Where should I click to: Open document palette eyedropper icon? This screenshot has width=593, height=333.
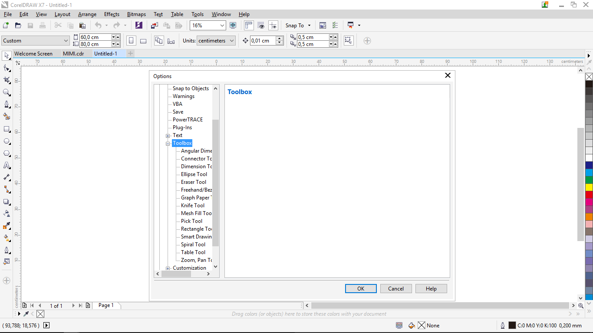(26, 314)
